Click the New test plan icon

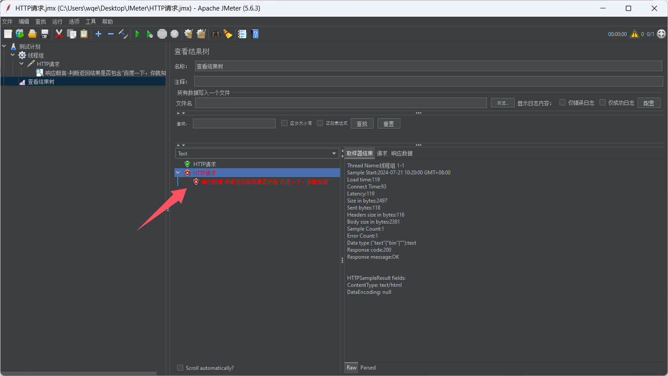point(8,34)
